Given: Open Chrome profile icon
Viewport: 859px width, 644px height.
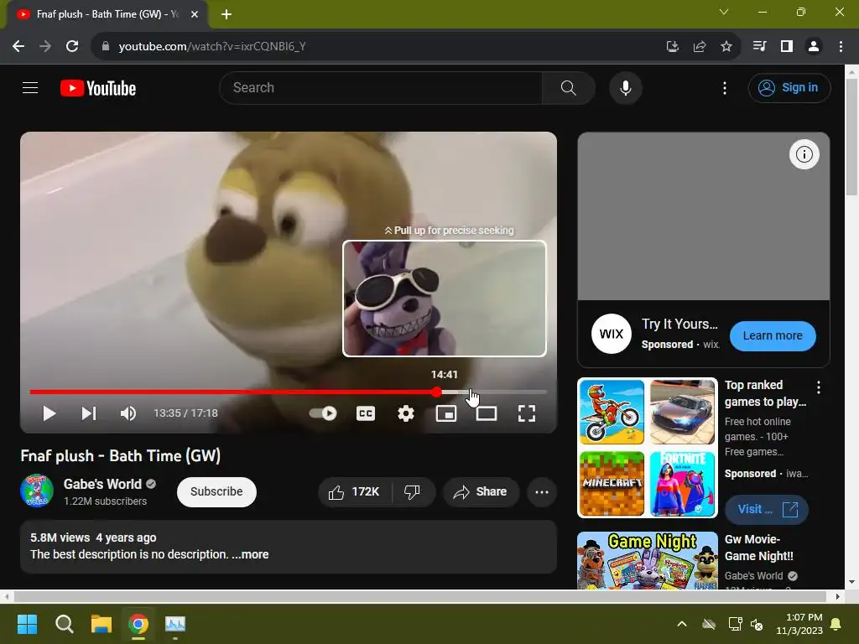Looking at the screenshot, I should pyautogui.click(x=814, y=47).
